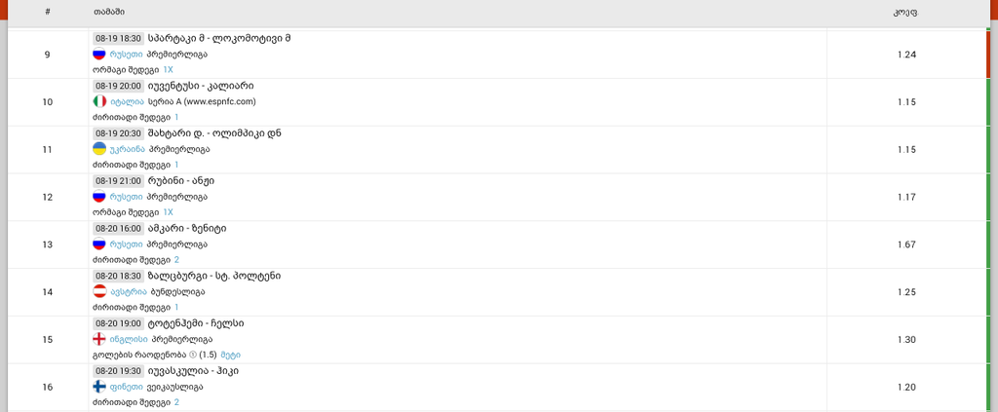
Task: Click the England flag icon in row 15
Action: coord(99,340)
